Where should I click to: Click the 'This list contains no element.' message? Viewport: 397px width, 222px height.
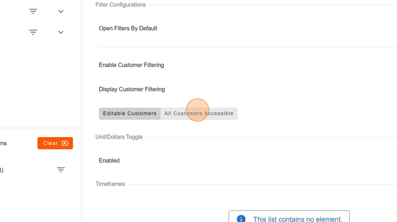click(297, 219)
